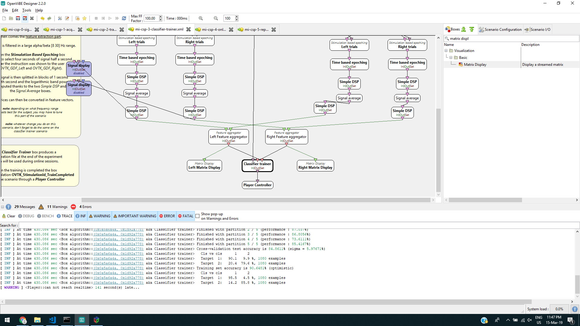Select the Classifier trainer box on canvas
The height and width of the screenshot is (326, 580).
(x=257, y=166)
